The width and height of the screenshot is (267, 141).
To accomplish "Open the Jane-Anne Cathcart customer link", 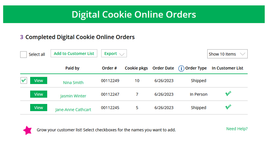I will (73, 110).
